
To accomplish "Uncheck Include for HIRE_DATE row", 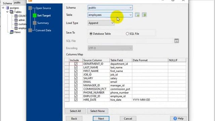I will click(76, 100).
